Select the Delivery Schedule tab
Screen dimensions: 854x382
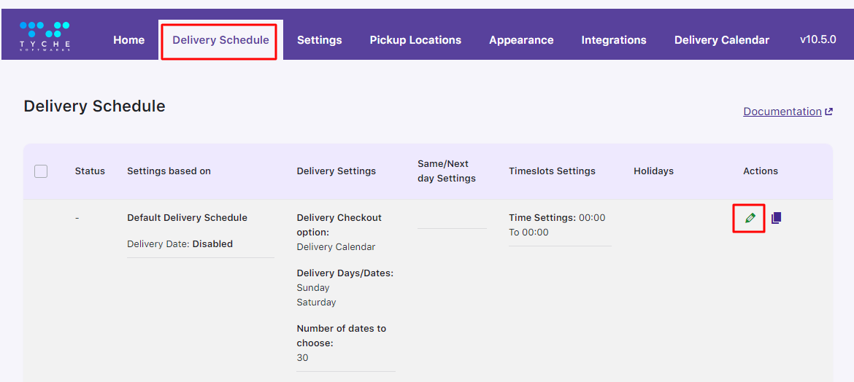[x=220, y=40]
